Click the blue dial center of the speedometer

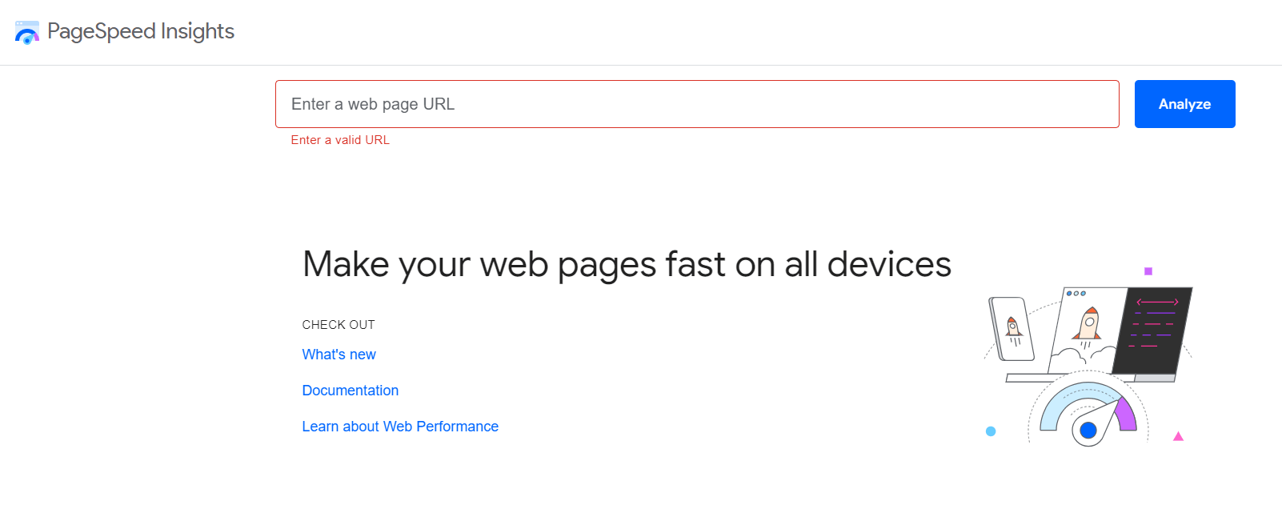pyautogui.click(x=1088, y=431)
